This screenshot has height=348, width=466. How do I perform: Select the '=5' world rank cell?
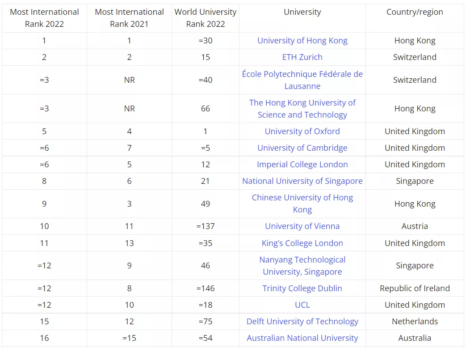coord(206,148)
